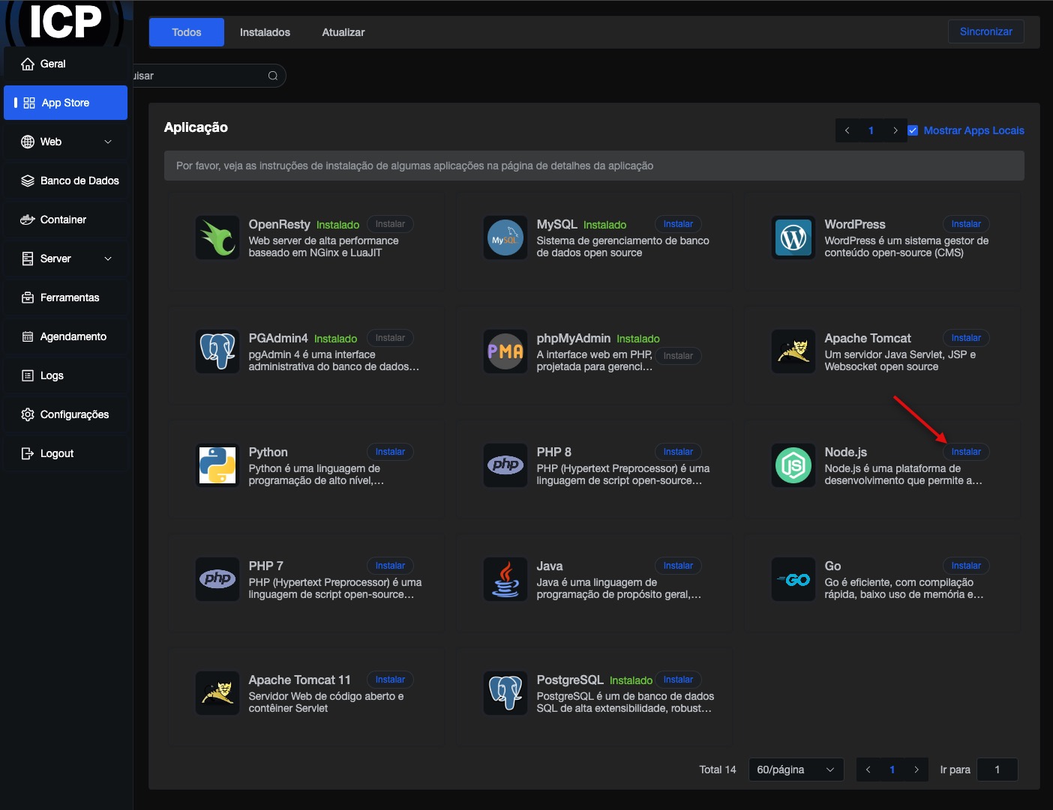Go to previous page at bottom pagination
The image size is (1053, 810).
tap(868, 770)
